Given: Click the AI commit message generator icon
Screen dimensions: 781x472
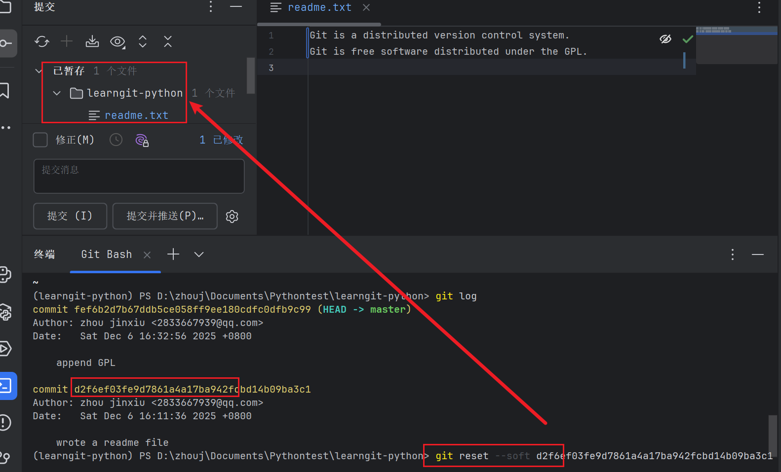Looking at the screenshot, I should [142, 141].
